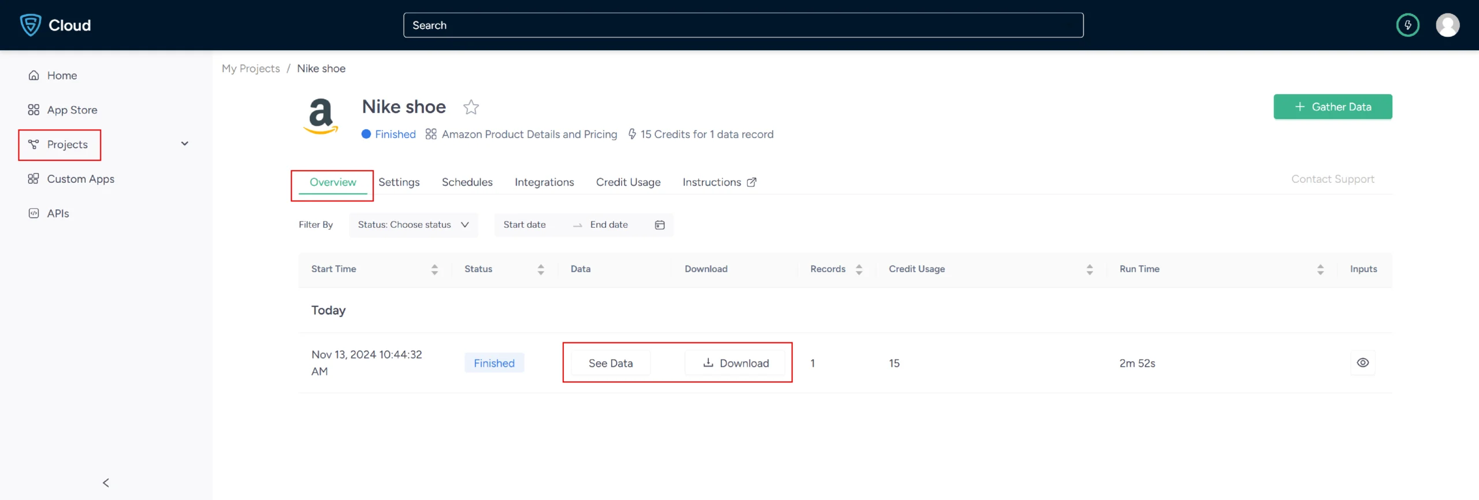Sort by Run Time column arrows
Image resolution: width=1479 pixels, height=500 pixels.
[x=1320, y=269]
